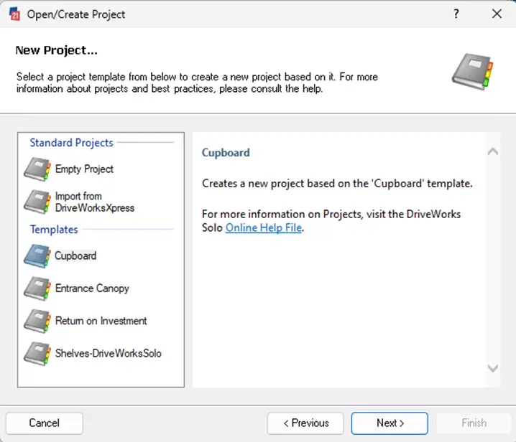Click the Entrance Canopy label

click(x=92, y=288)
